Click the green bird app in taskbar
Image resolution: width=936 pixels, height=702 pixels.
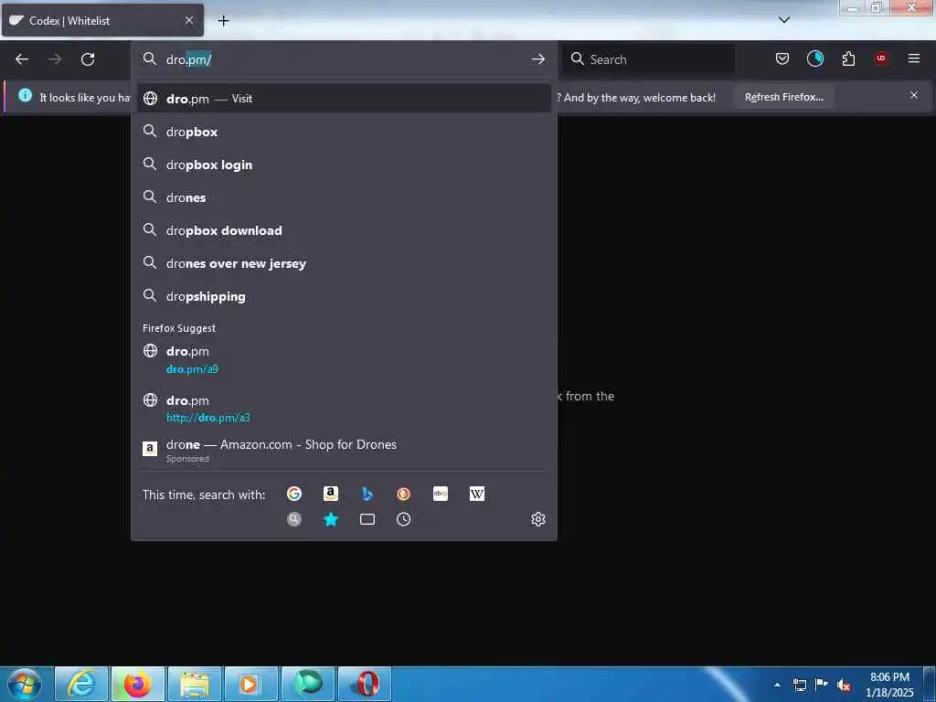[x=308, y=684]
